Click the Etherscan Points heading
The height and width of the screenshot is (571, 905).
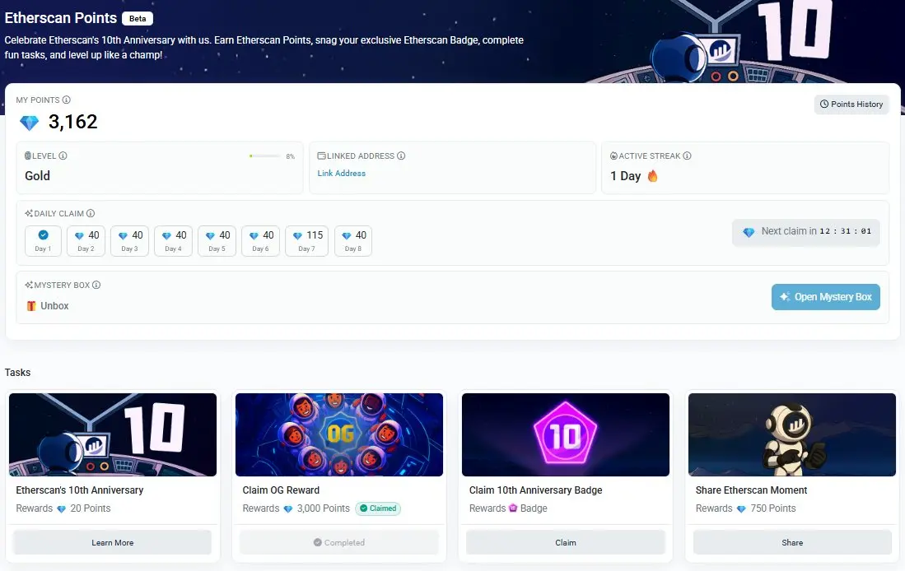(x=61, y=18)
